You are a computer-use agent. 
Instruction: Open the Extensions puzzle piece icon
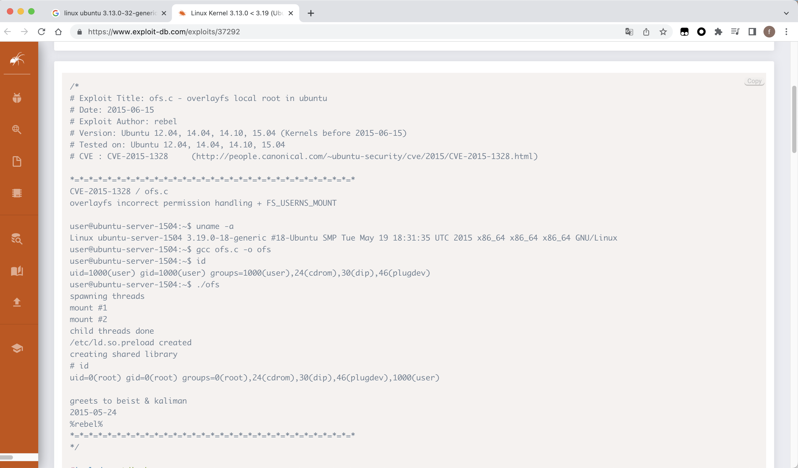point(718,32)
